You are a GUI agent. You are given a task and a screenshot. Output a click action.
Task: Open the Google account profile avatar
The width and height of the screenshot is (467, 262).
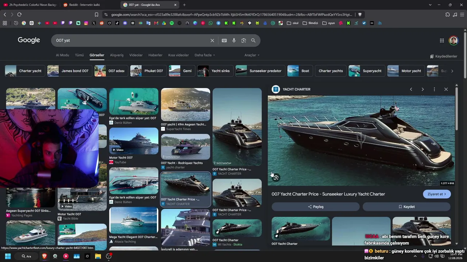(454, 40)
